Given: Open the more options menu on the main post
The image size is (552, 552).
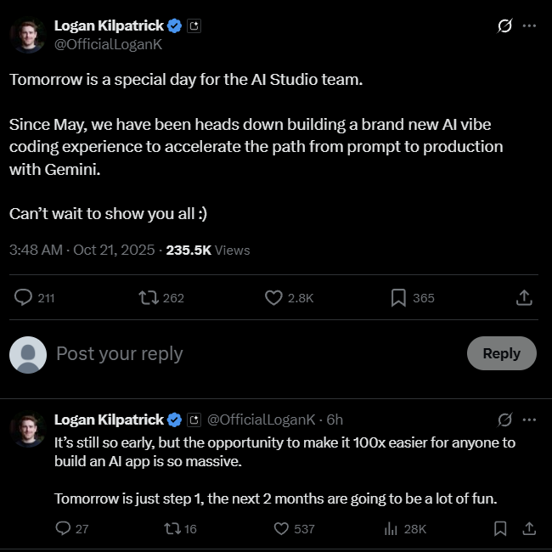Looking at the screenshot, I should 529,26.
